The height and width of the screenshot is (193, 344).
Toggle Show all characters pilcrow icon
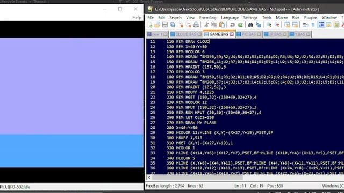point(313,25)
